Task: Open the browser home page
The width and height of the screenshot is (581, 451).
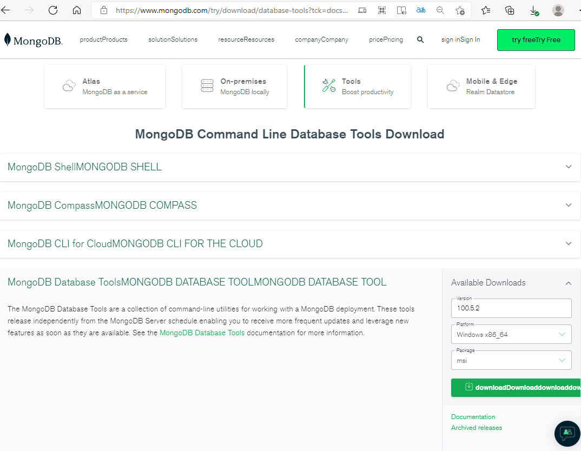Action: coord(77,10)
